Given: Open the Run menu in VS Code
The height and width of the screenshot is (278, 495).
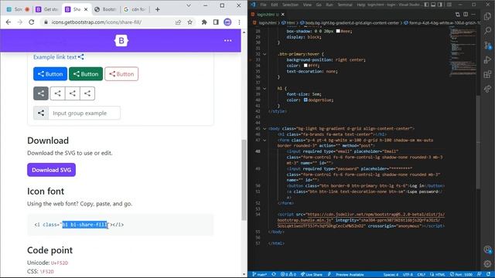Looking at the screenshot, I should coord(329,5).
